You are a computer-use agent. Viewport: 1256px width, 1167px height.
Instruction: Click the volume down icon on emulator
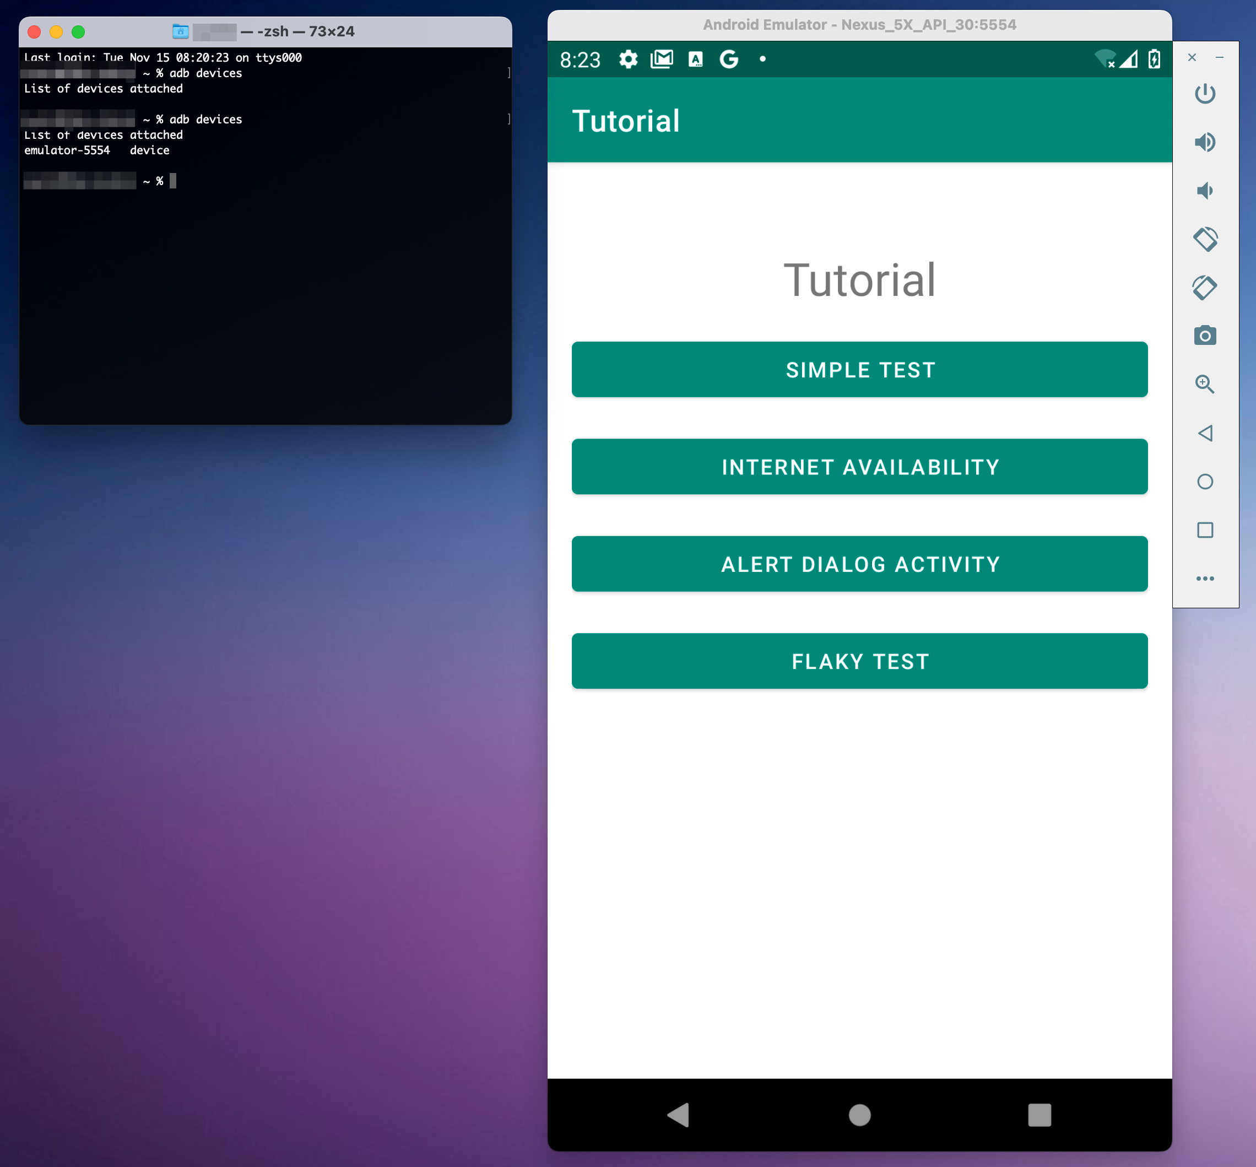pos(1204,191)
